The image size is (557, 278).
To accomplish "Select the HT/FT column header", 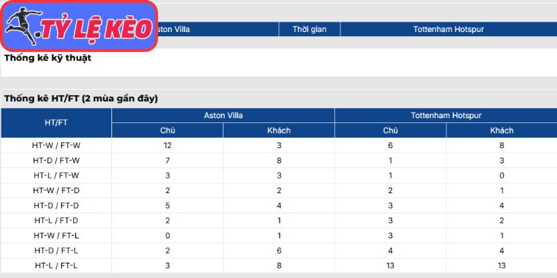I will click(56, 123).
